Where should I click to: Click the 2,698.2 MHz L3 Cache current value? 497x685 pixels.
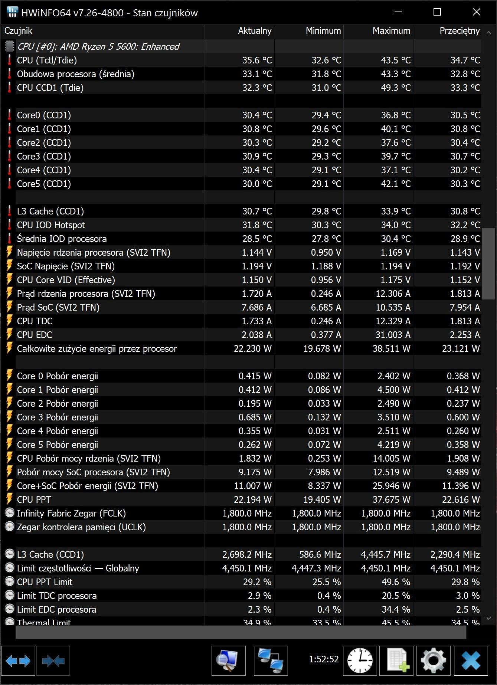click(247, 554)
